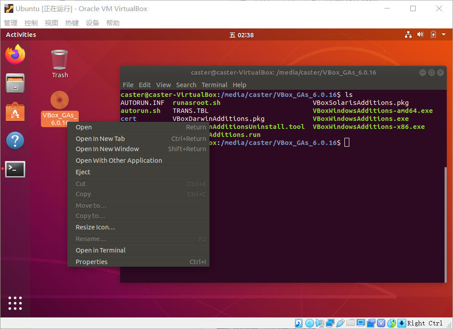Viewport: 453px width, 329px height.
Task: Click the battery power icon in top bar
Action: coord(433,35)
